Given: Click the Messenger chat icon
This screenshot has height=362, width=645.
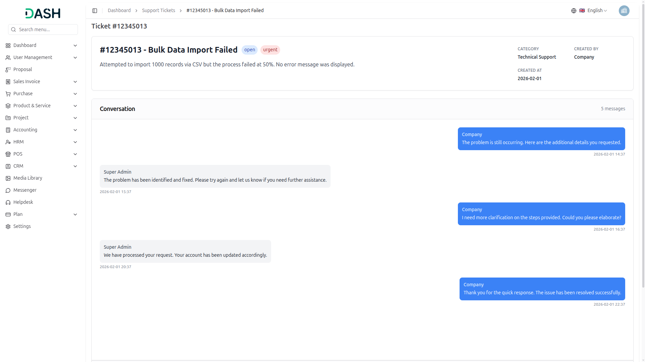Looking at the screenshot, I should [8, 190].
